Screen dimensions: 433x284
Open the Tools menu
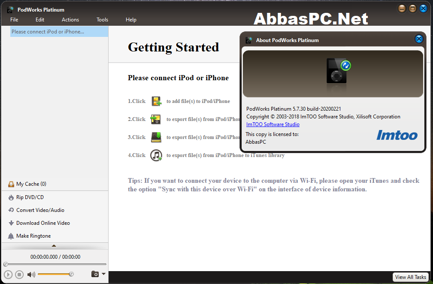coord(102,20)
